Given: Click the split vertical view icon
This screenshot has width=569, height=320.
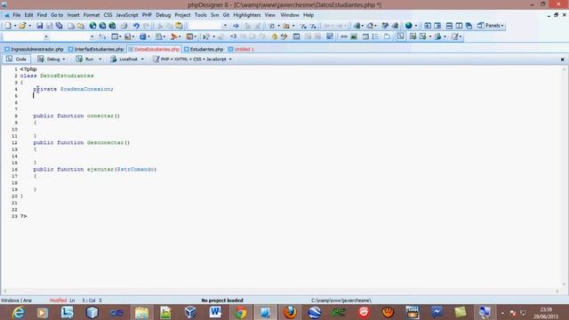Looking at the screenshot, I should click(459, 26).
